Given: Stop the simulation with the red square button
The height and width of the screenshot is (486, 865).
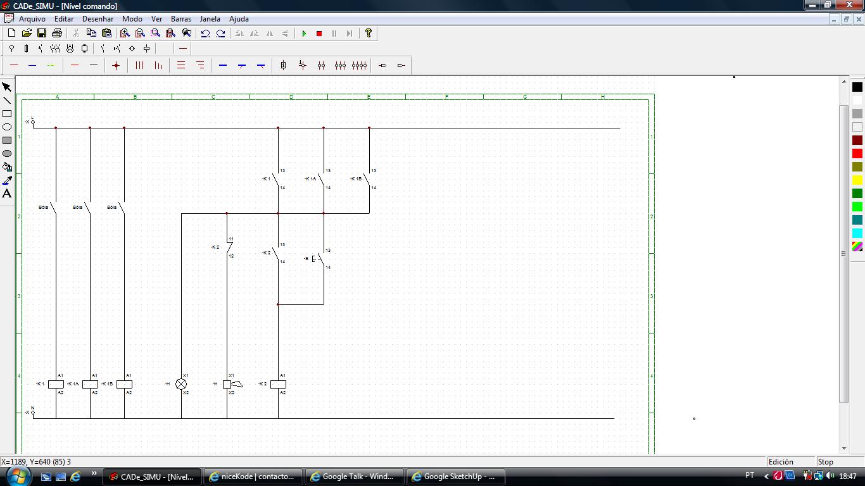Looking at the screenshot, I should pyautogui.click(x=319, y=34).
